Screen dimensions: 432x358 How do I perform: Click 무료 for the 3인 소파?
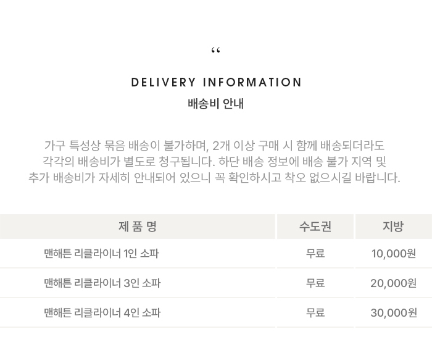click(315, 283)
